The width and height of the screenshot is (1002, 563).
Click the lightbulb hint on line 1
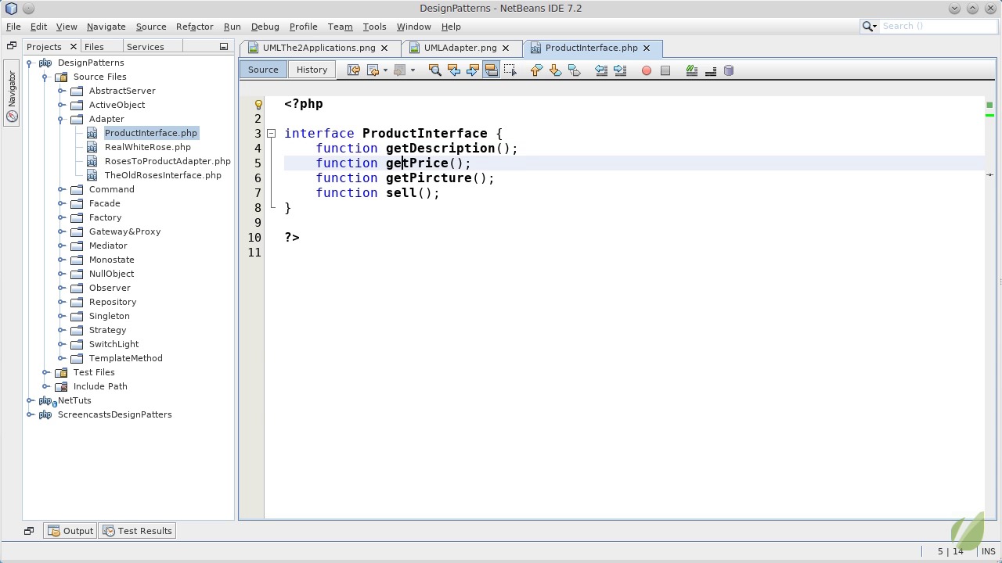pos(258,104)
